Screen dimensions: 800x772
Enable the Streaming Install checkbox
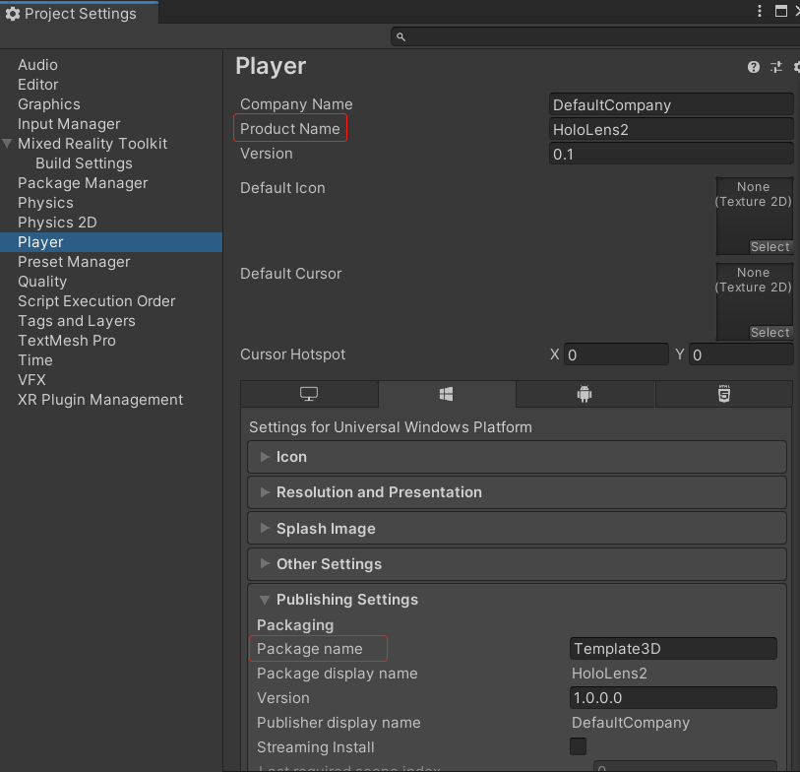click(579, 746)
